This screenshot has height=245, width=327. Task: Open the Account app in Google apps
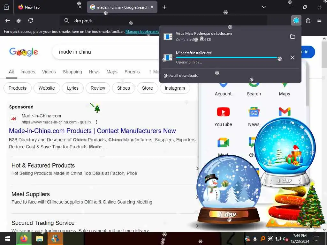coord(223,89)
